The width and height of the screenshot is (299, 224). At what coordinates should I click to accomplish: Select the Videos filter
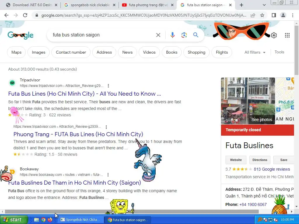coord(149,52)
